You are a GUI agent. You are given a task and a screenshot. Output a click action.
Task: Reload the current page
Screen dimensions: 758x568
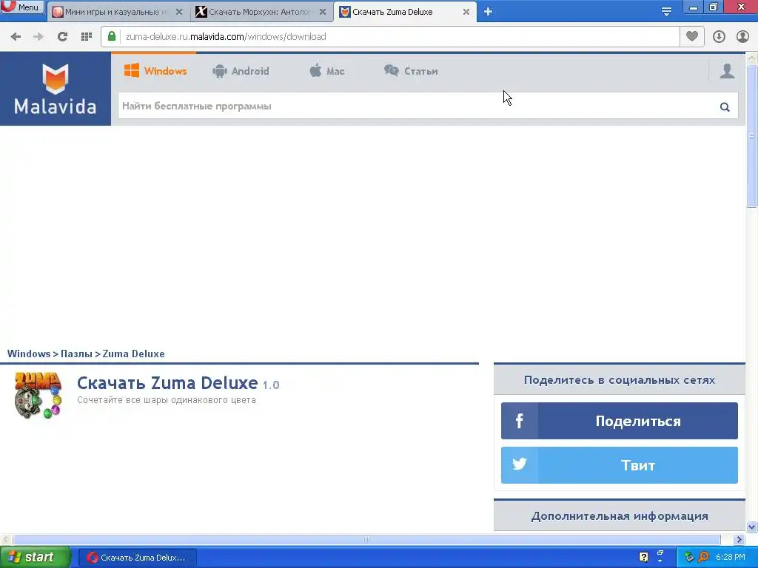(62, 37)
